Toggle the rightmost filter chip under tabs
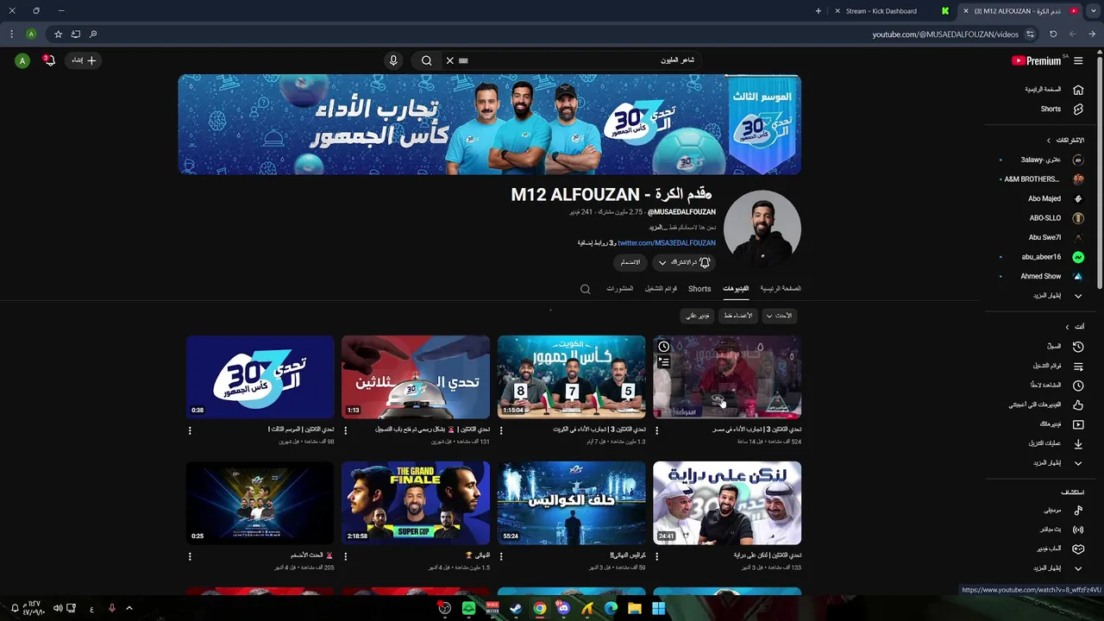The height and width of the screenshot is (621, 1104). pyautogui.click(x=779, y=316)
